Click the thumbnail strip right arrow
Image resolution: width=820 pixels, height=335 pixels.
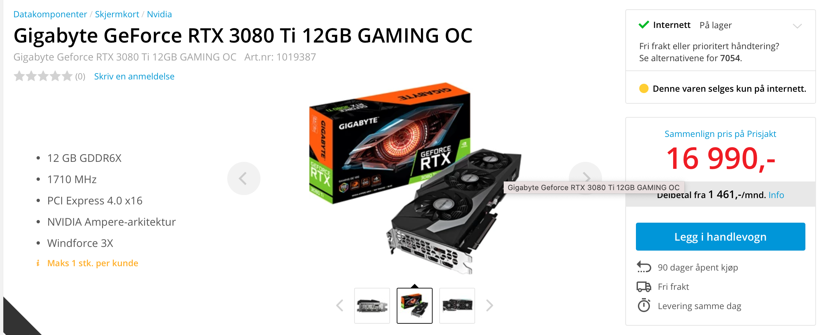click(x=489, y=305)
